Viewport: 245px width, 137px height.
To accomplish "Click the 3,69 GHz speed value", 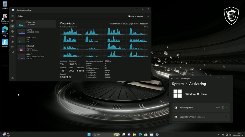I will (74, 64).
